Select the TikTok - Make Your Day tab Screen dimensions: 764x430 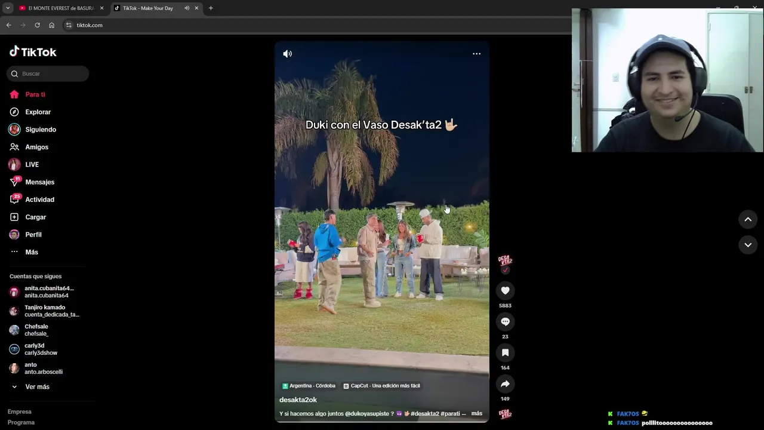147,8
